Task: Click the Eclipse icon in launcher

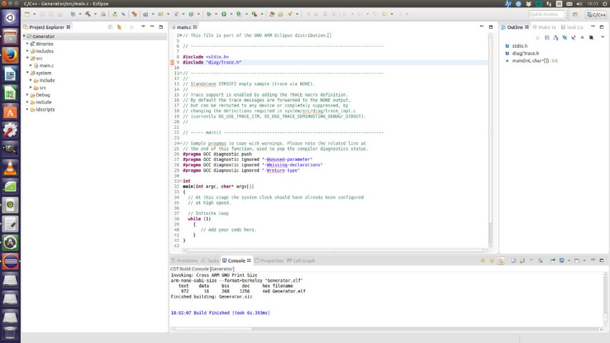Action: (10, 261)
